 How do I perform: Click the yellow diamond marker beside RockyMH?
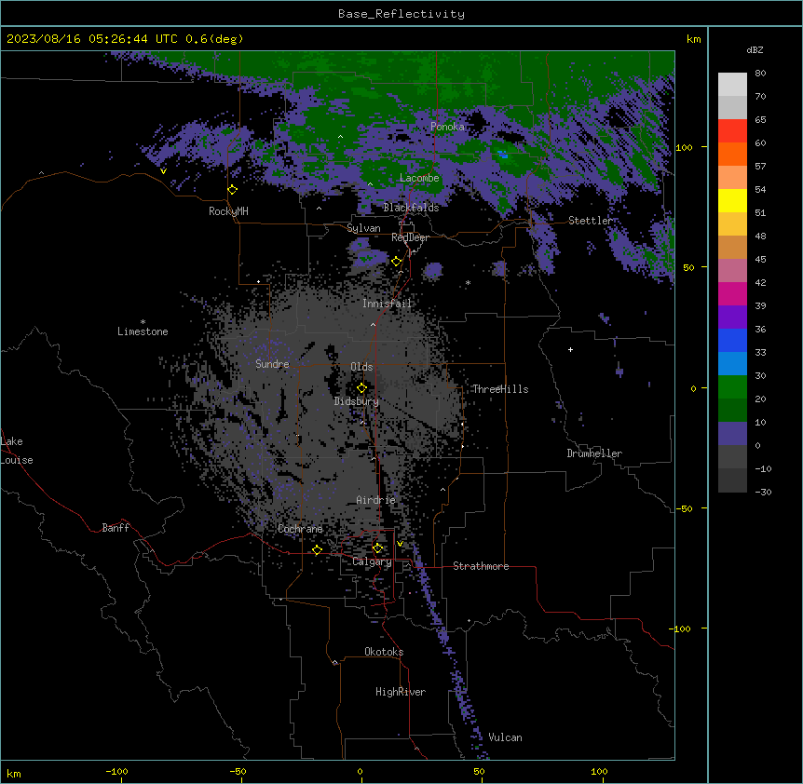point(233,190)
